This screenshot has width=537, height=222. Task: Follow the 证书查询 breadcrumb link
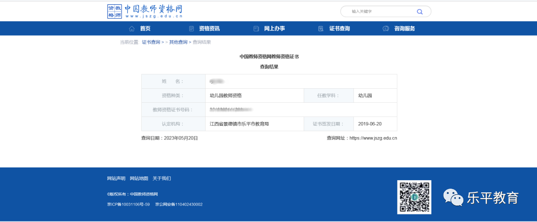tap(151, 42)
